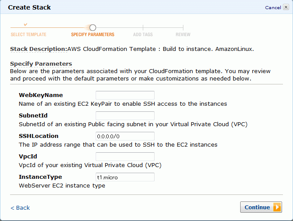This screenshot has width=293, height=221.
Task: Edit the SSHLocation field showing 0.0.0.0/0
Action: point(125,136)
